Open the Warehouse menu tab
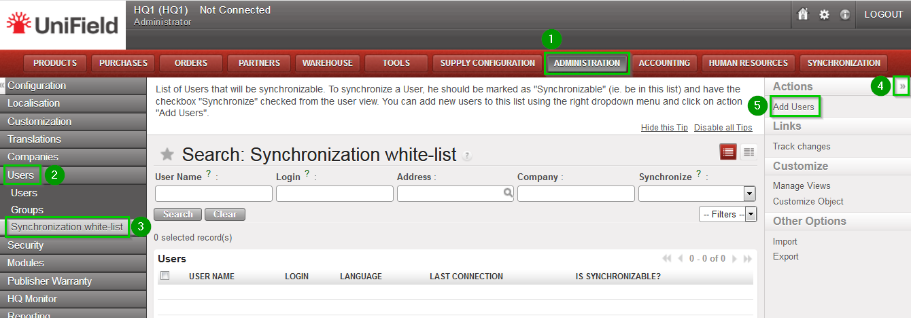Screen dimensions: 911x318 click(x=328, y=63)
